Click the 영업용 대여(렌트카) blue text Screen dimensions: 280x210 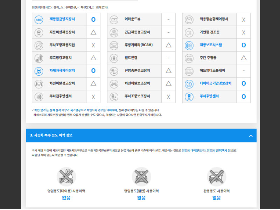tap(194, 150)
